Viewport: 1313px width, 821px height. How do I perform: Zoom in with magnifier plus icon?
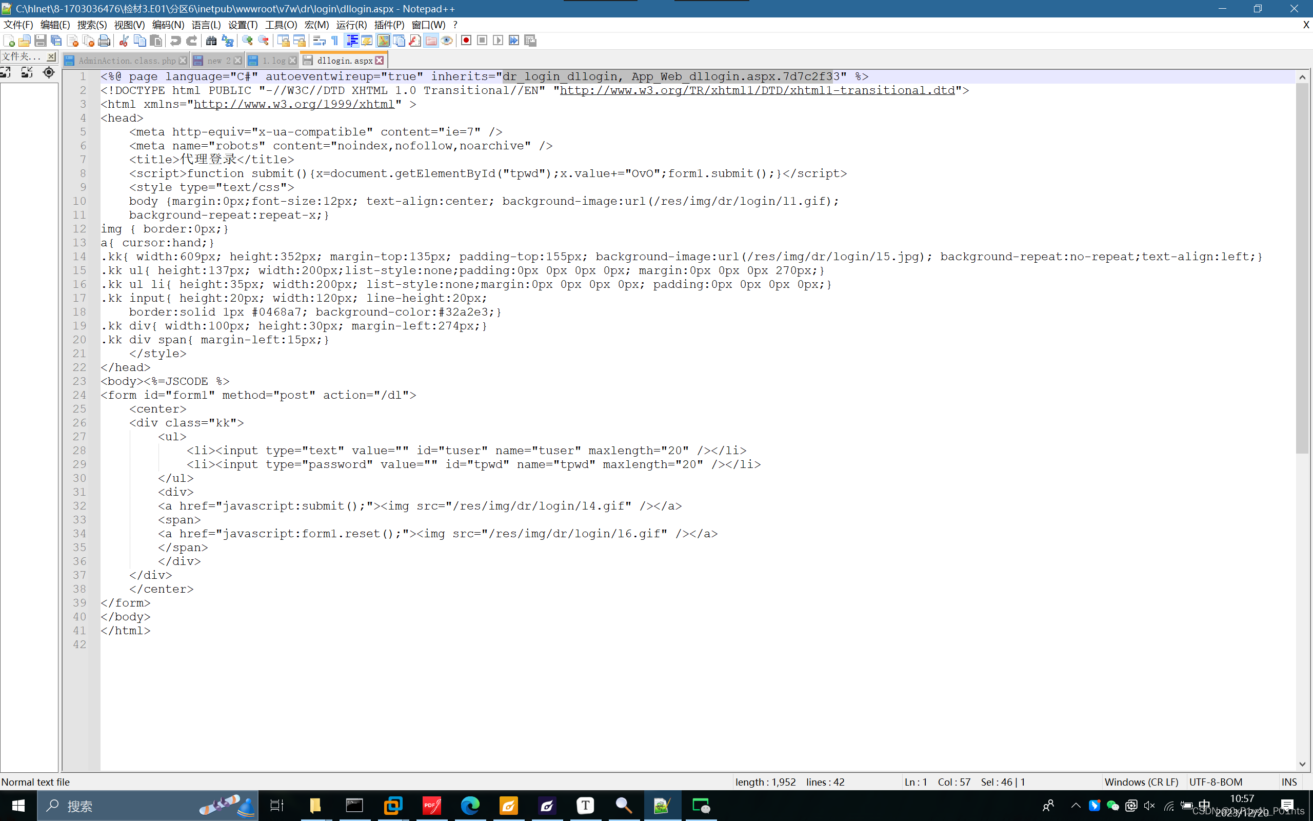(x=247, y=41)
